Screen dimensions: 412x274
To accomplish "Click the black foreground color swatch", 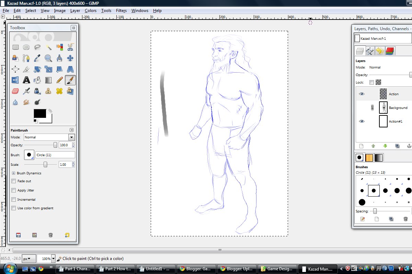I will coord(40,114).
